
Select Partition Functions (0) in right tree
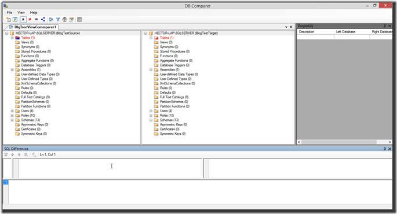[x=174, y=106]
